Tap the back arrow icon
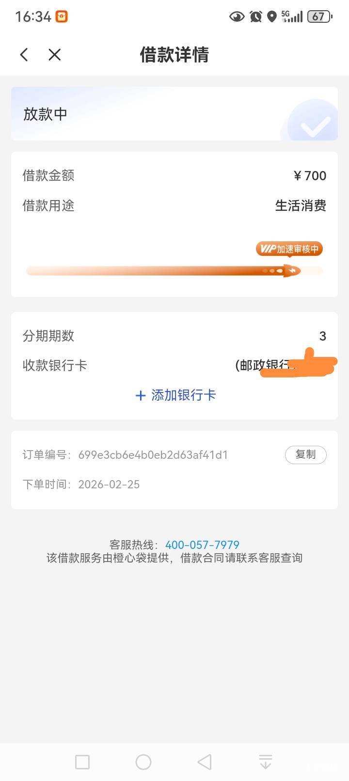 24,55
